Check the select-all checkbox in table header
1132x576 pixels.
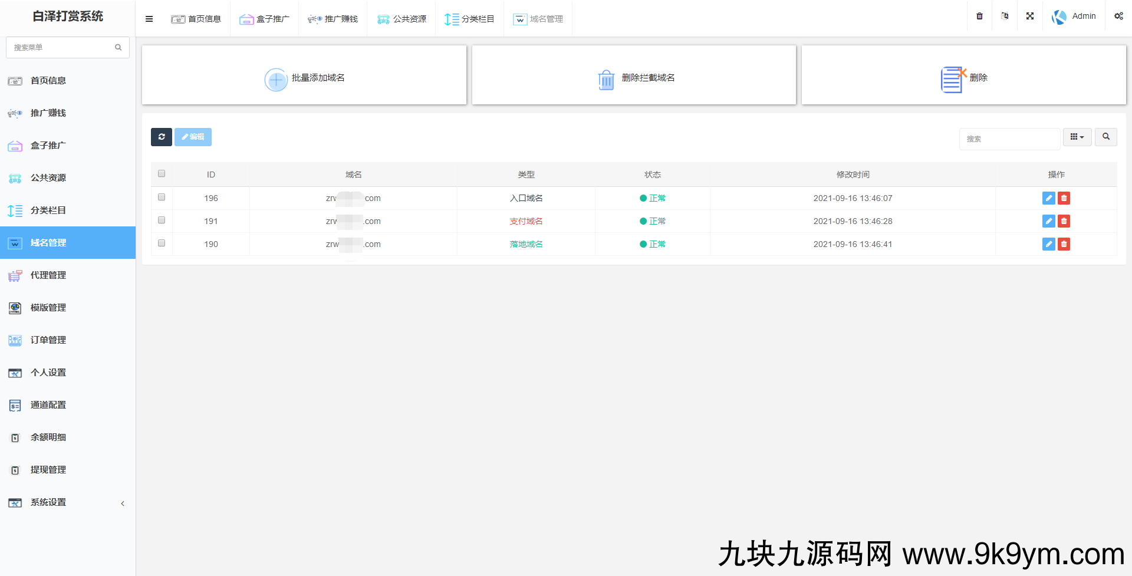coord(162,174)
